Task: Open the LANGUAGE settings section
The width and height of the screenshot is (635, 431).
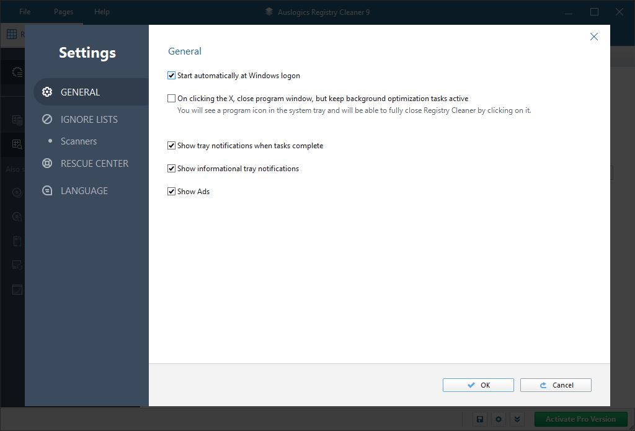Action: click(84, 191)
